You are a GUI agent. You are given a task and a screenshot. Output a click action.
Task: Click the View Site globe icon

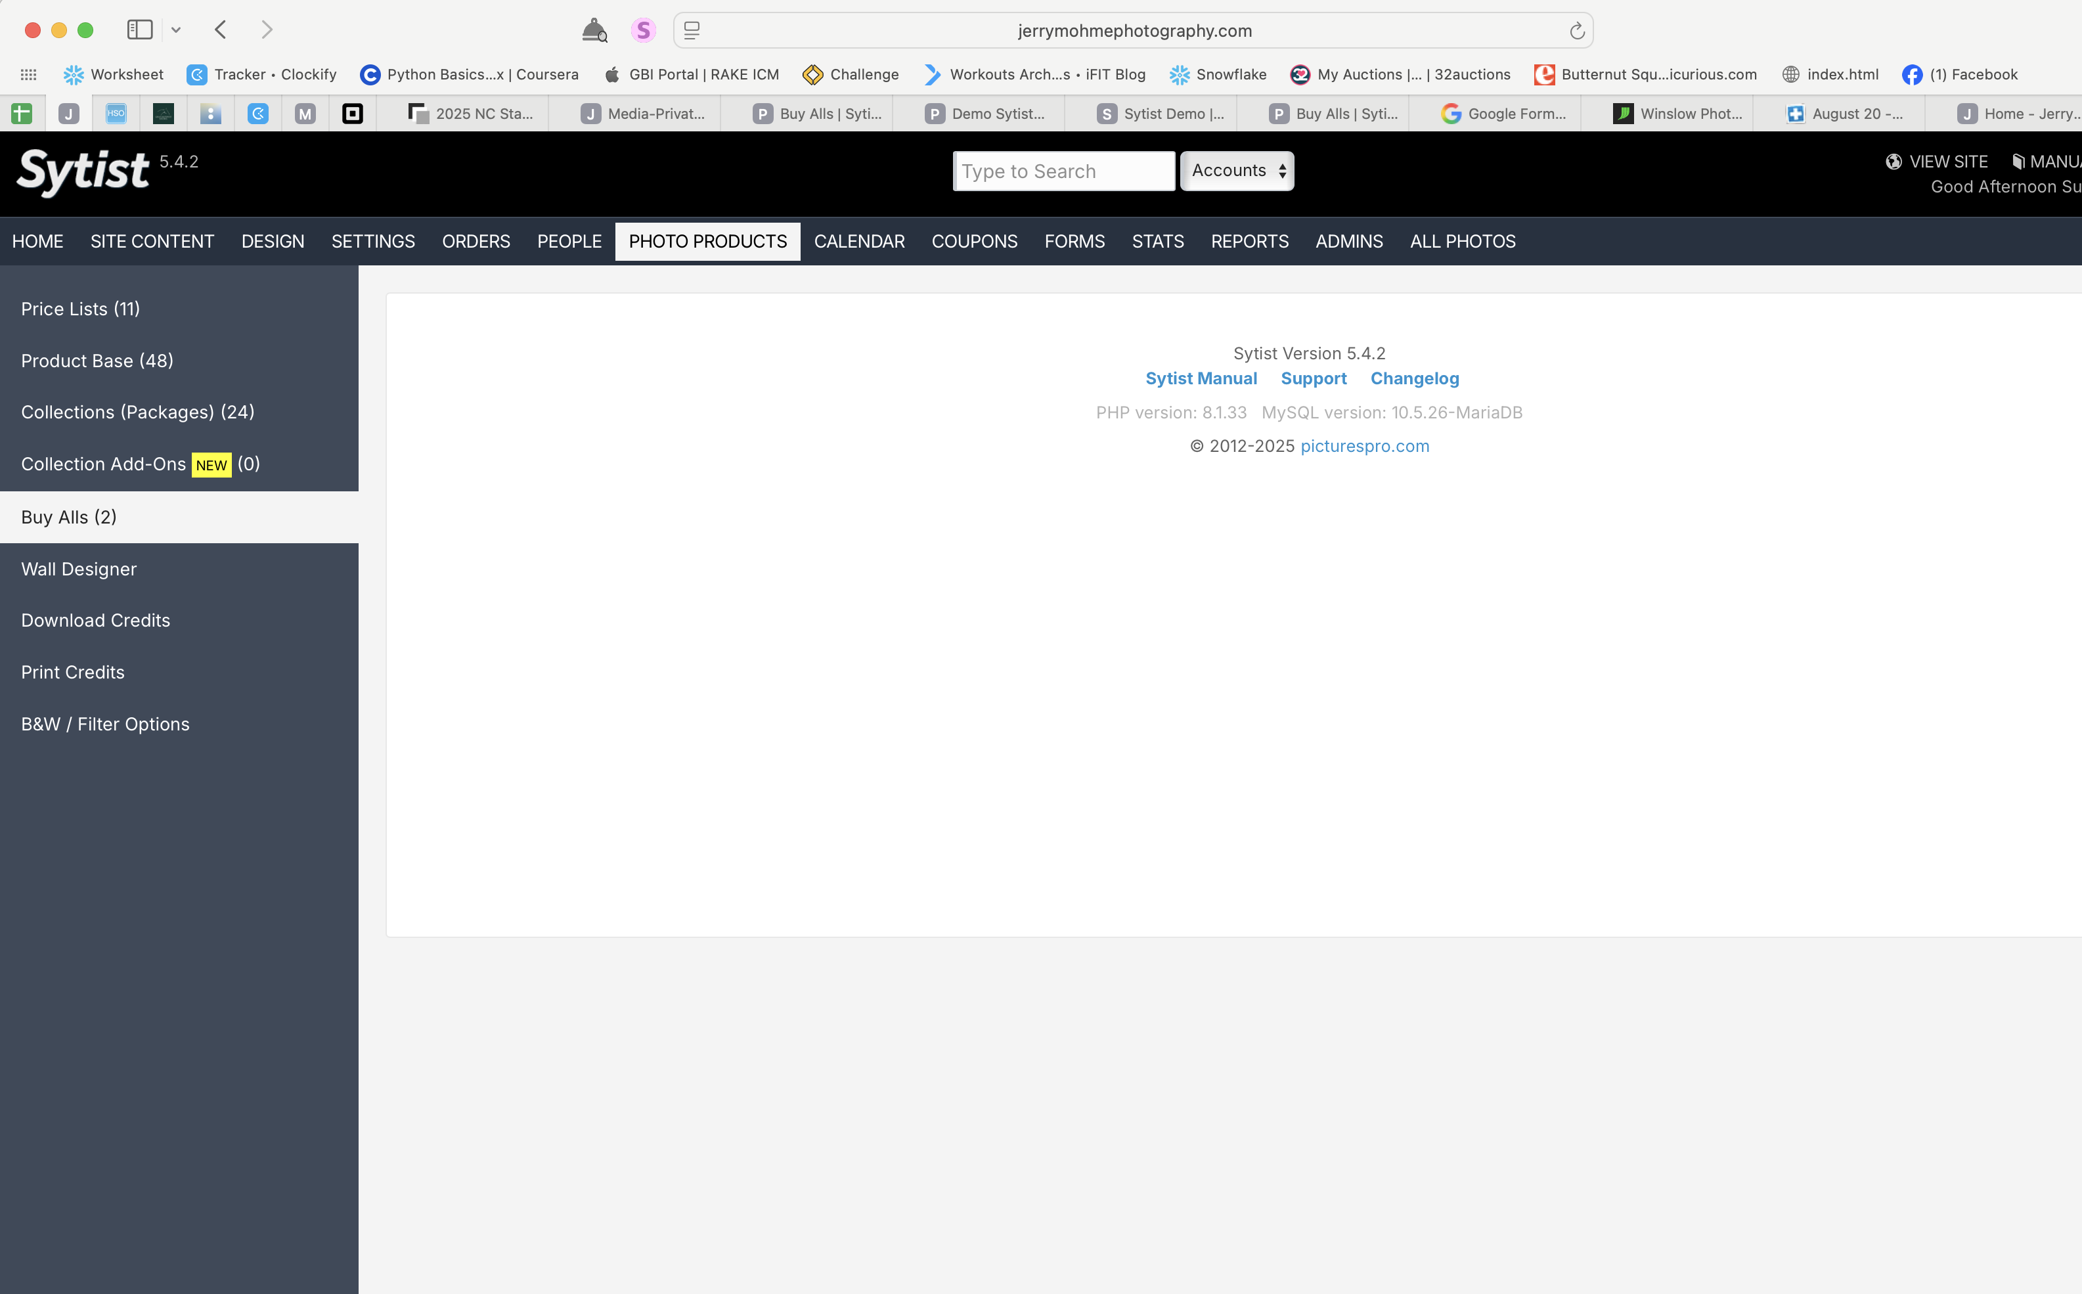[x=1894, y=162]
